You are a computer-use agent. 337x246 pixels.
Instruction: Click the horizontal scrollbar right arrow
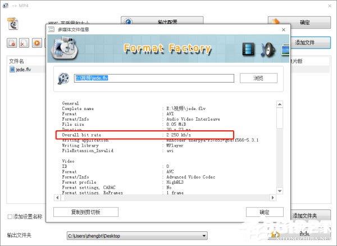click(x=273, y=198)
